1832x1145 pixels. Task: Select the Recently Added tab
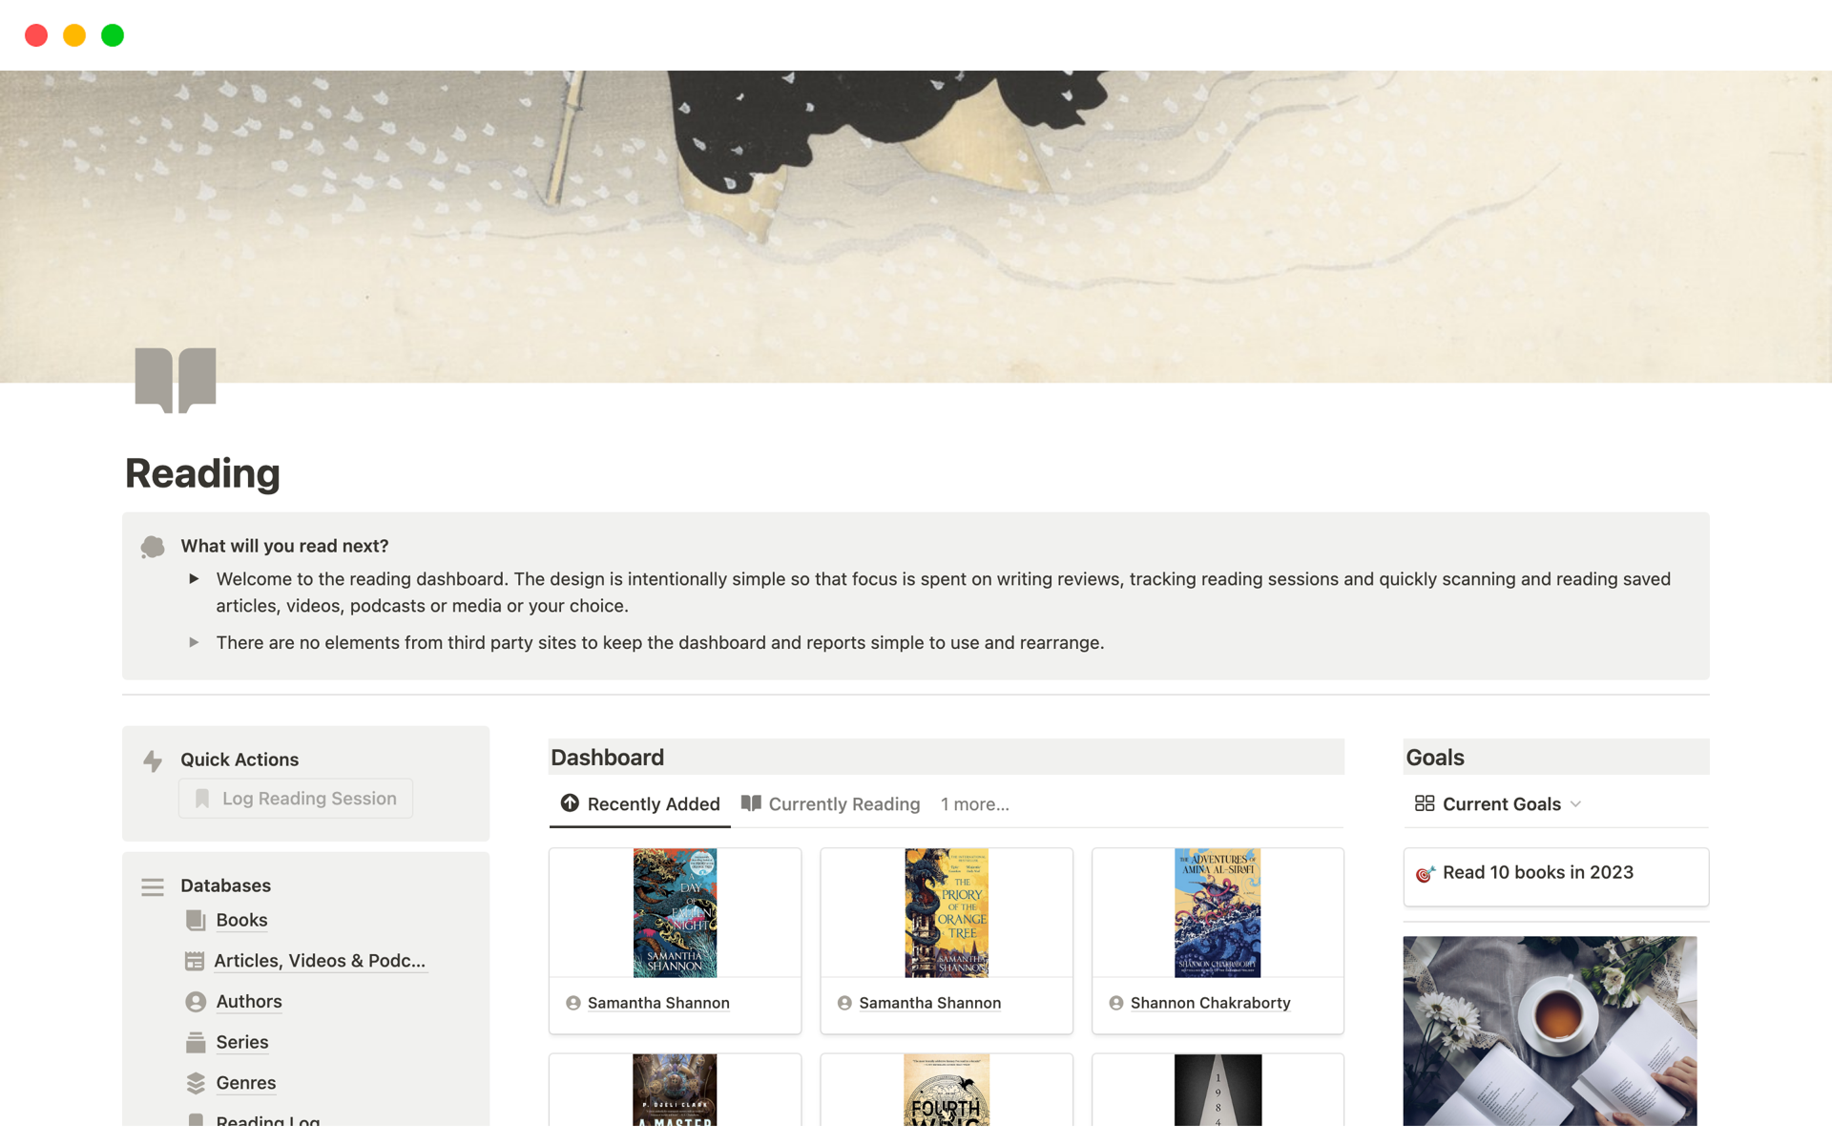point(640,804)
